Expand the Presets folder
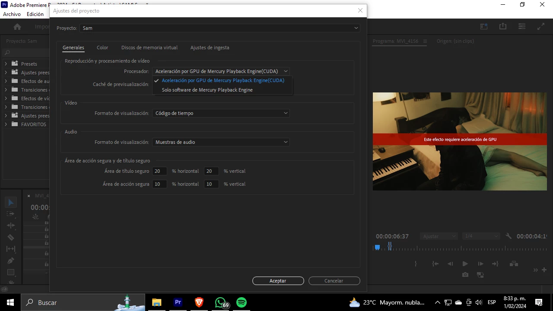The width and height of the screenshot is (553, 311). coord(6,63)
